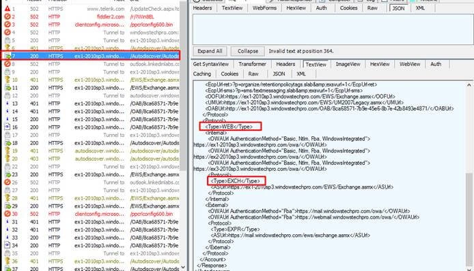Image resolution: width=474 pixels, height=271 pixels.
Task: Click the blocked icon of session 26
Action: pos(8,182)
